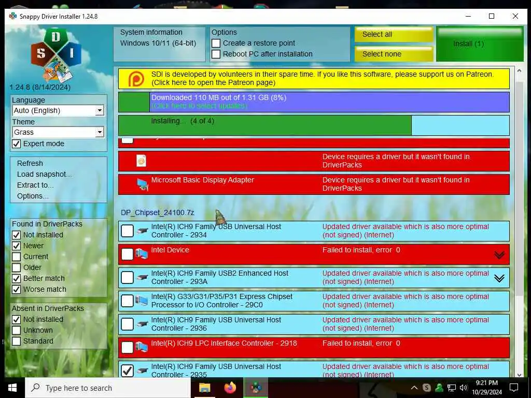Toggle Worse match checkbox

click(x=16, y=289)
